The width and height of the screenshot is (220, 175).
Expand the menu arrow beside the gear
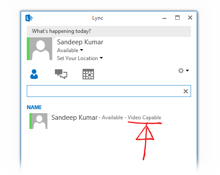pyautogui.click(x=187, y=71)
